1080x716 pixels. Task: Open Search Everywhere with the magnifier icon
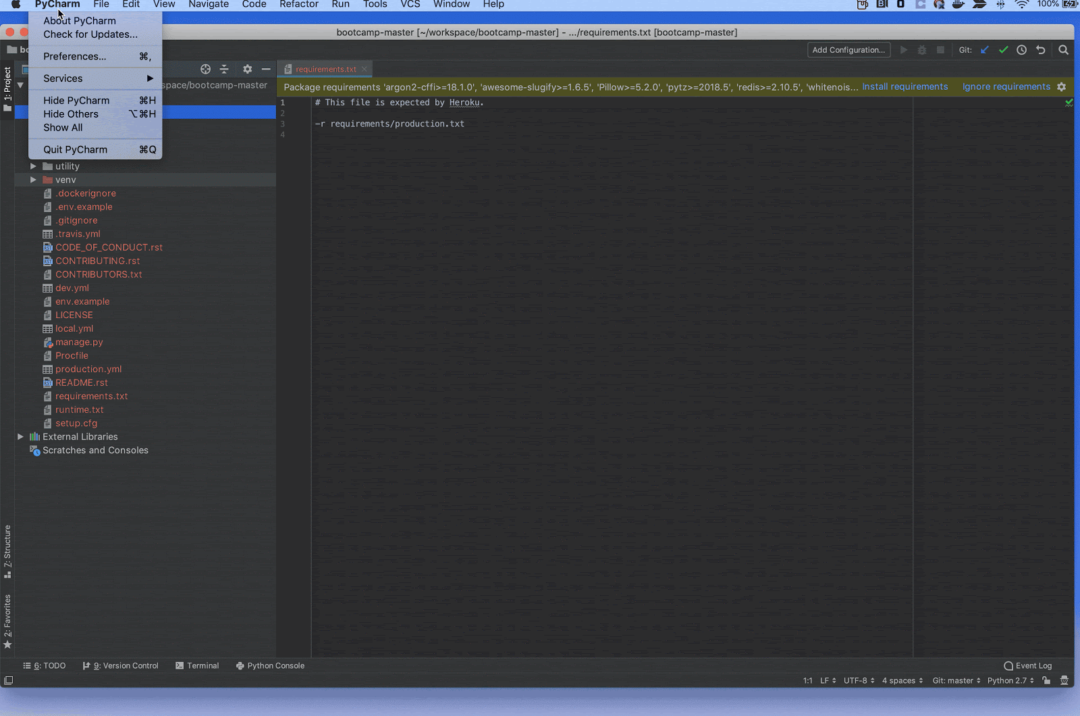coord(1063,49)
